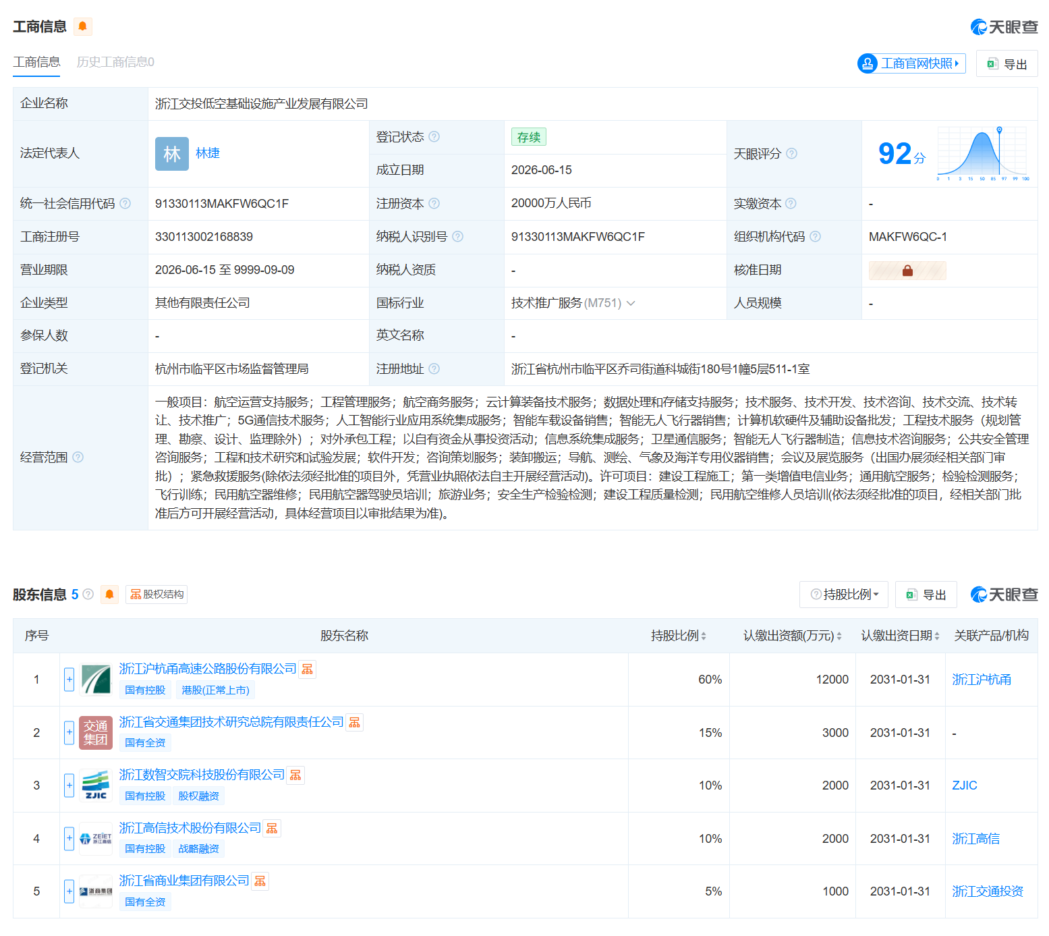Click the bell alert icon beside 工商信息
This screenshot has width=1049, height=936.
[82, 26]
